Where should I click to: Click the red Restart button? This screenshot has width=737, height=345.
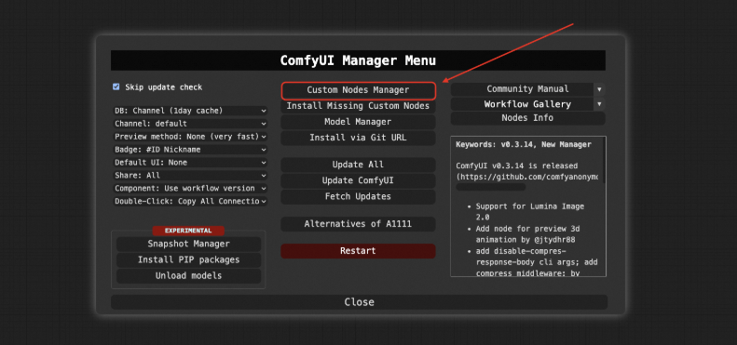tap(358, 251)
